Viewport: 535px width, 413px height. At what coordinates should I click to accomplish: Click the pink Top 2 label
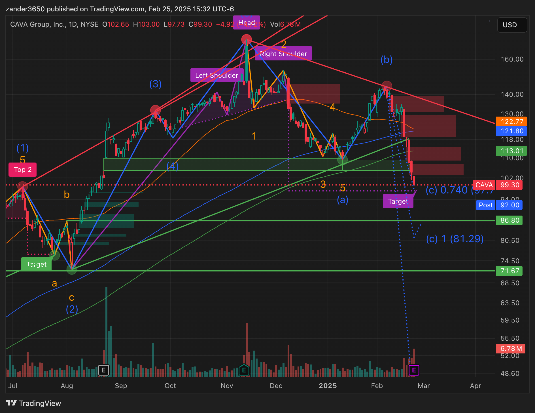(23, 170)
